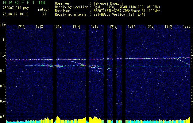The image size is (193, 123).
Task: Click the 2el-HB9CV Vertical antenna text
Action: click(x=119, y=14)
